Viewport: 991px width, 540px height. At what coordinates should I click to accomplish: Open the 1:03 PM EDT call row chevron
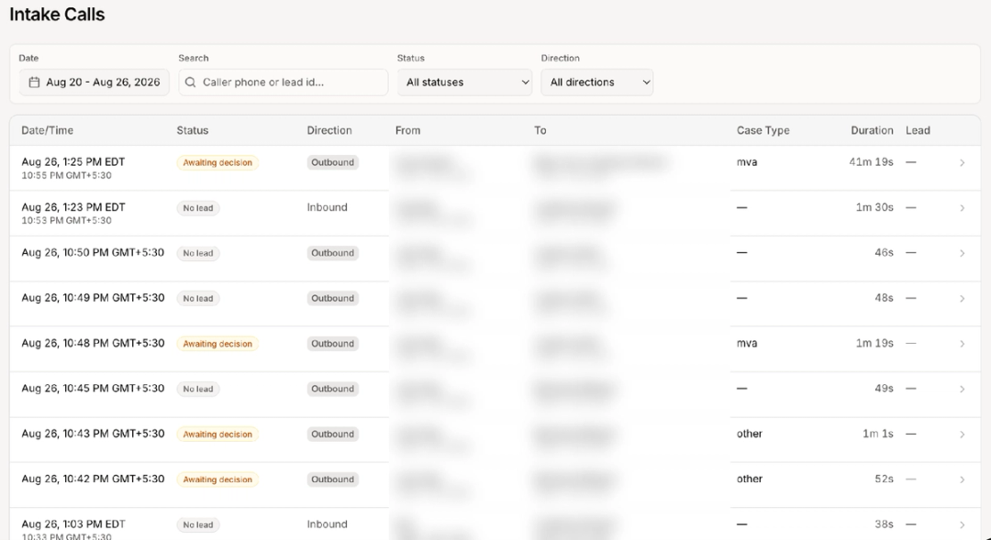[x=962, y=524]
